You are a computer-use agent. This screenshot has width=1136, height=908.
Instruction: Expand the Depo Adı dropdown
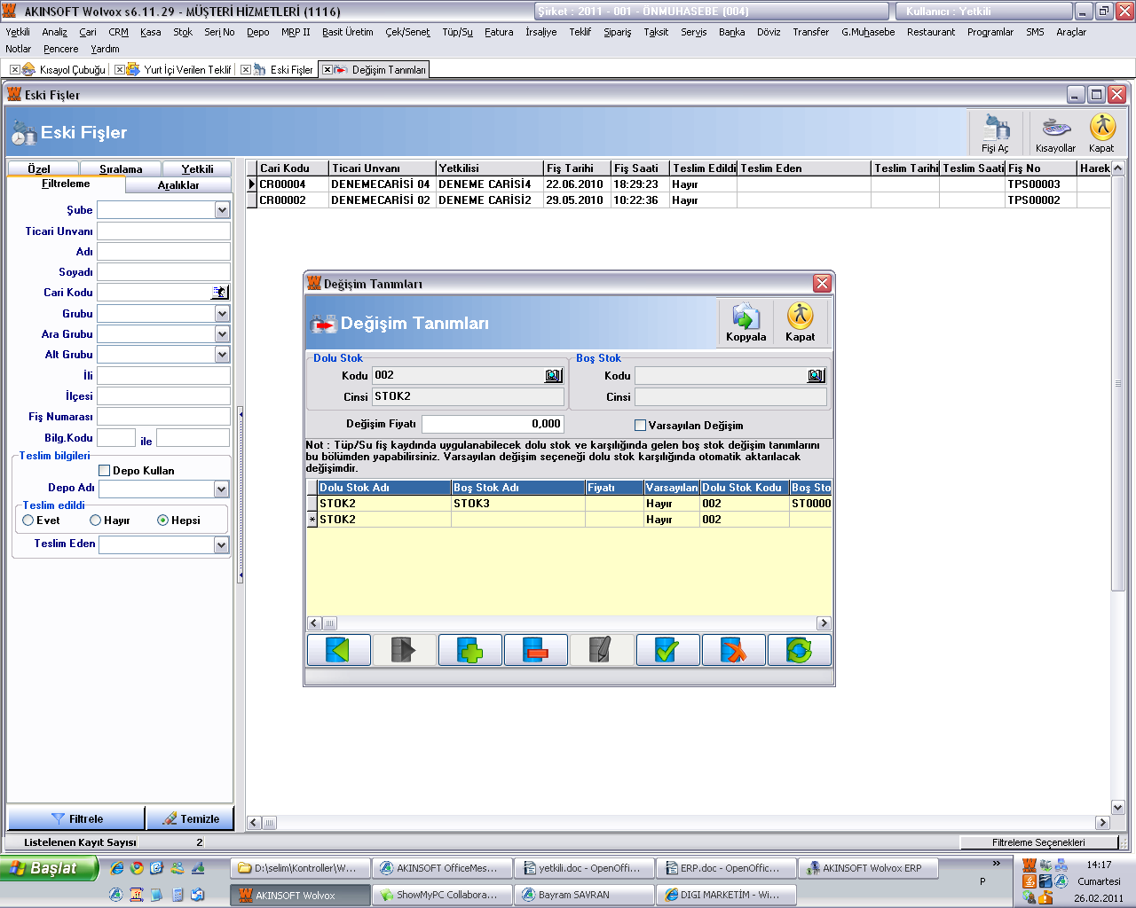tap(222, 489)
